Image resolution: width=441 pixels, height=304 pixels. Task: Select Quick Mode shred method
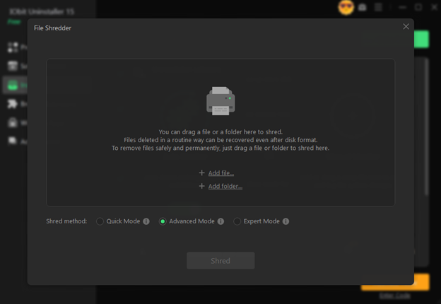click(100, 221)
